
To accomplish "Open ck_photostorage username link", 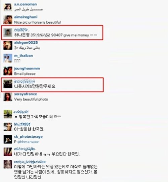I will tap(28, 137).
